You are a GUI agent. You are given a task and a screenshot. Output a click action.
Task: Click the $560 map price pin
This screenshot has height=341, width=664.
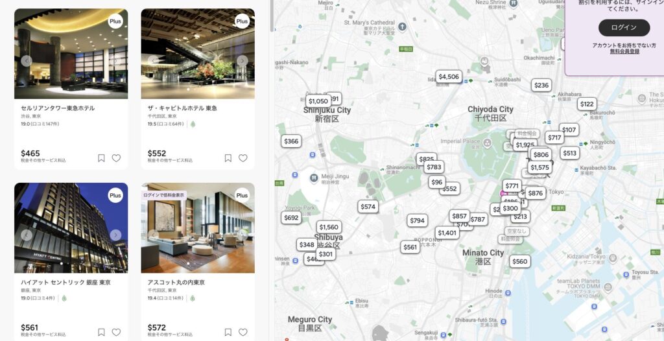tap(519, 261)
